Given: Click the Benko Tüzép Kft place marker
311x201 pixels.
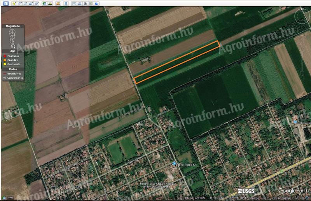Looking at the screenshot, I should pyautogui.click(x=174, y=164).
